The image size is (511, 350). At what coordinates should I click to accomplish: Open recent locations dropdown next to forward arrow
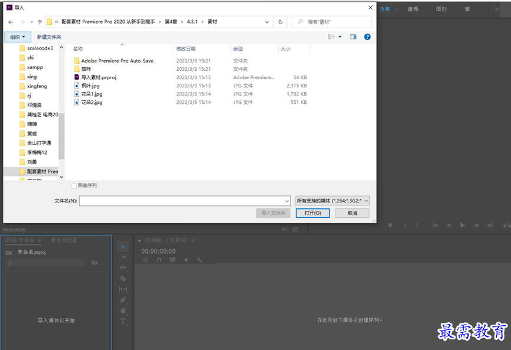click(32, 22)
